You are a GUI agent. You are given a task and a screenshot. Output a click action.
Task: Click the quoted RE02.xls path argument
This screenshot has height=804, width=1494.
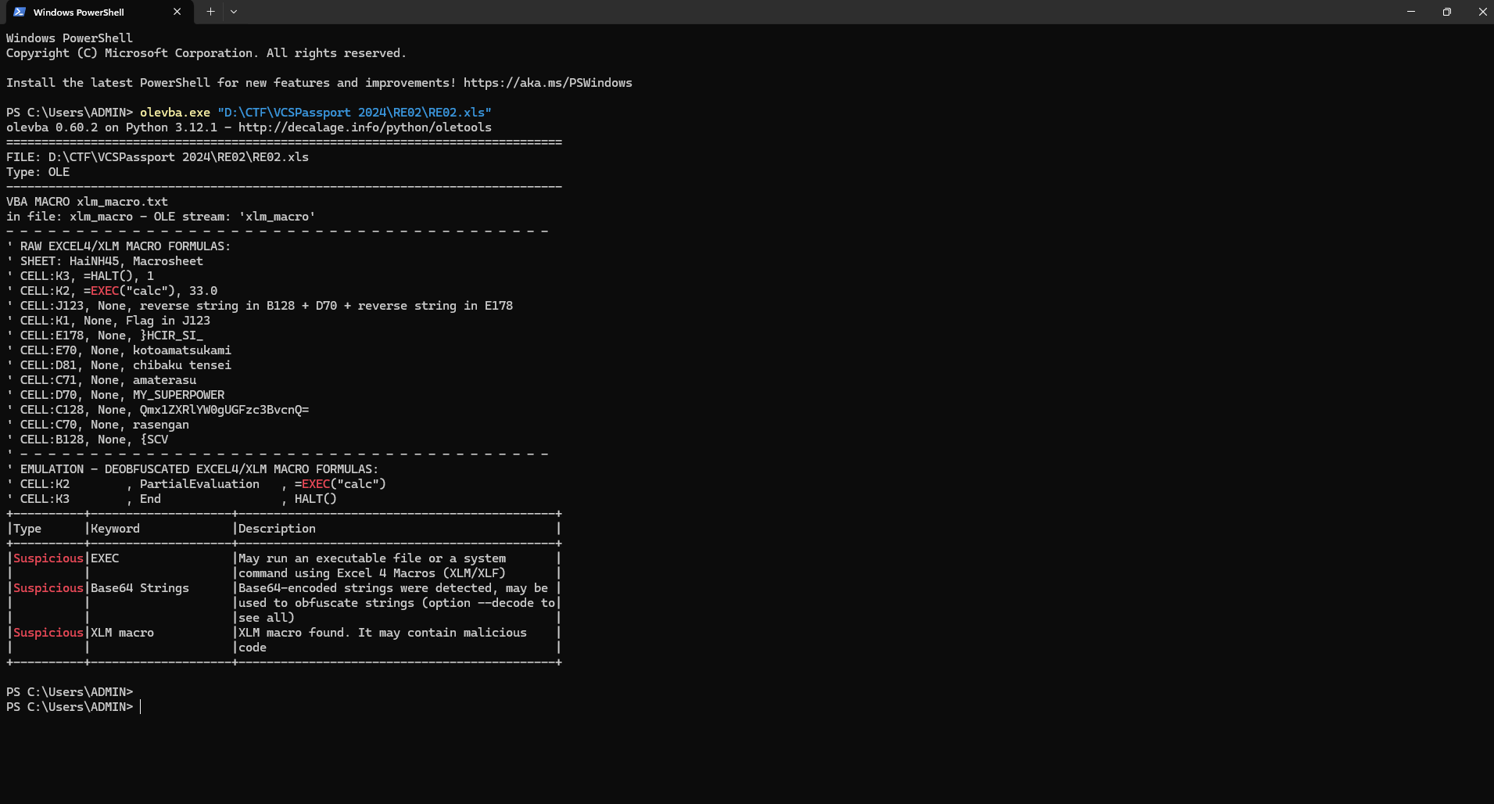click(x=354, y=113)
